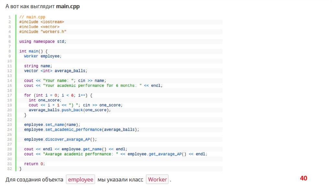Click the for loop header line

point(58,95)
